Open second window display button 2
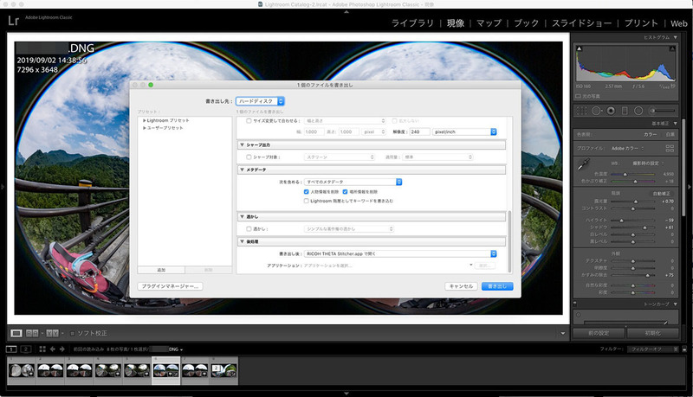The height and width of the screenshot is (397, 693). point(26,349)
